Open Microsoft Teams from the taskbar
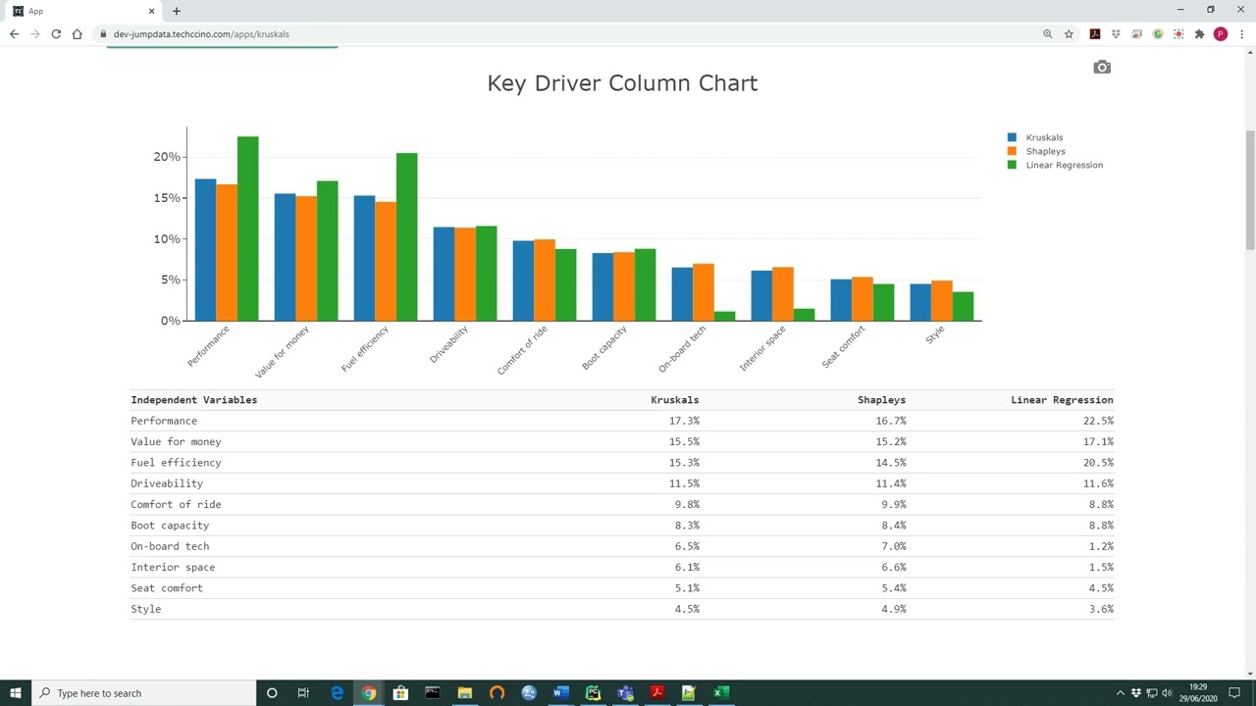 coord(625,693)
